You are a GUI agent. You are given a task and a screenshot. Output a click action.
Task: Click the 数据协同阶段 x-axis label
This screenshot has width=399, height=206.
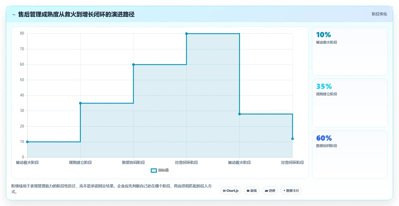(133, 163)
